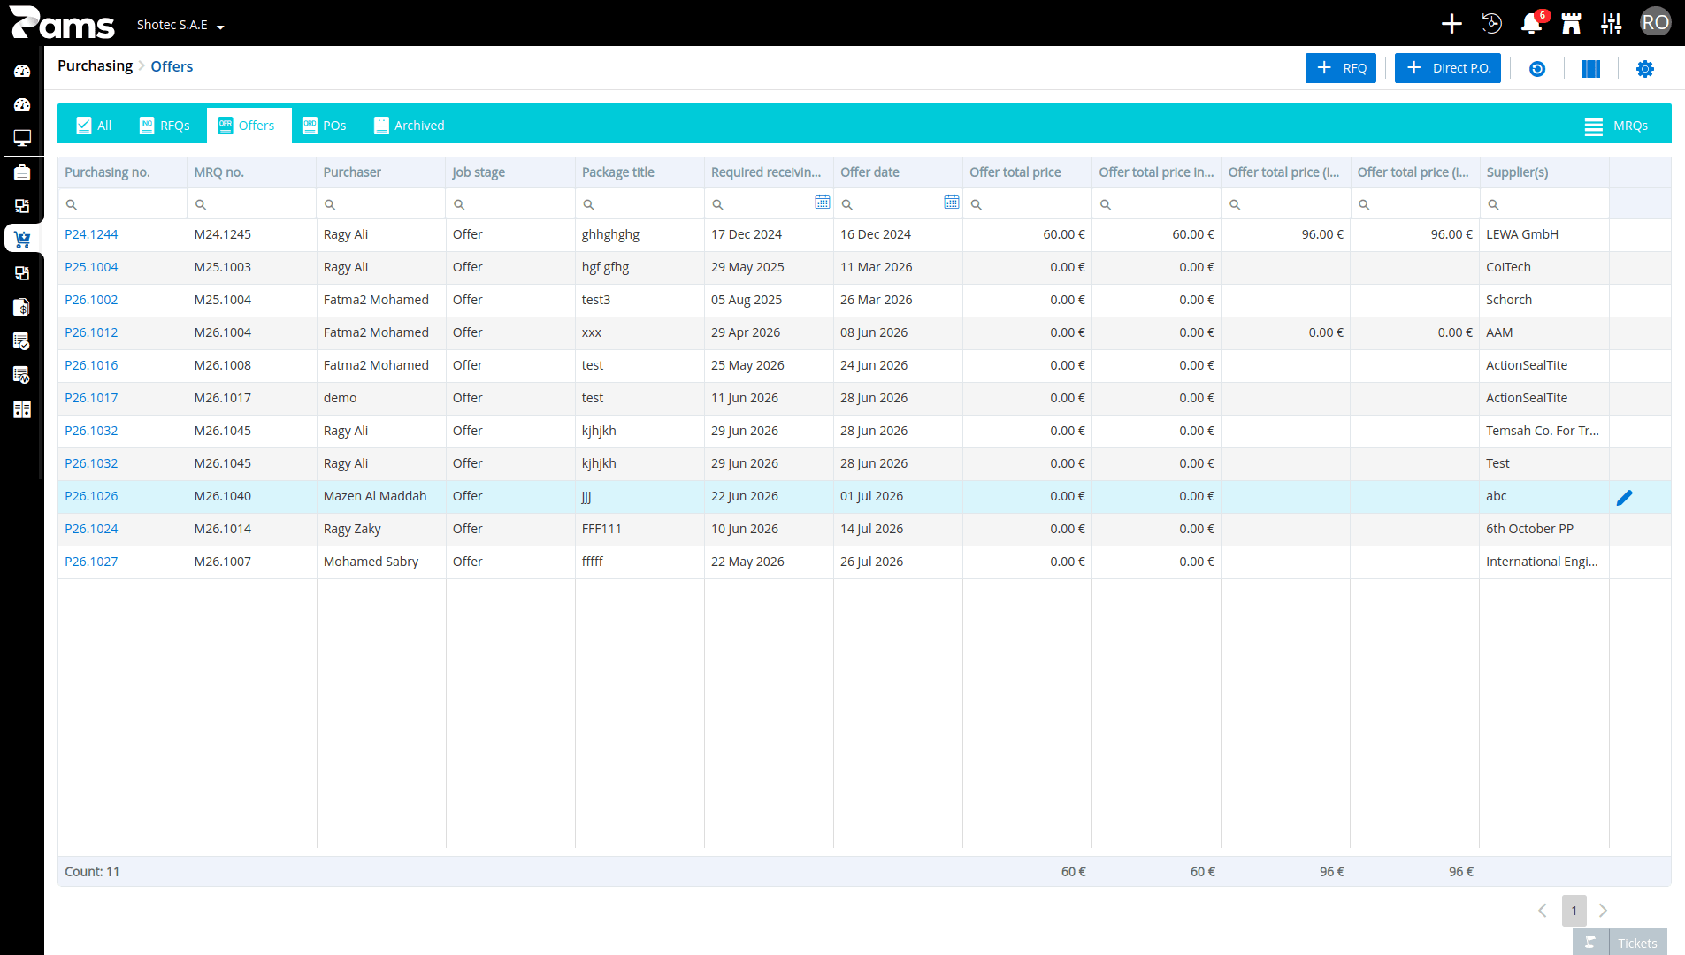The height and width of the screenshot is (955, 1685).
Task: Open the Required receiving date calendar picker
Action: coord(822,202)
